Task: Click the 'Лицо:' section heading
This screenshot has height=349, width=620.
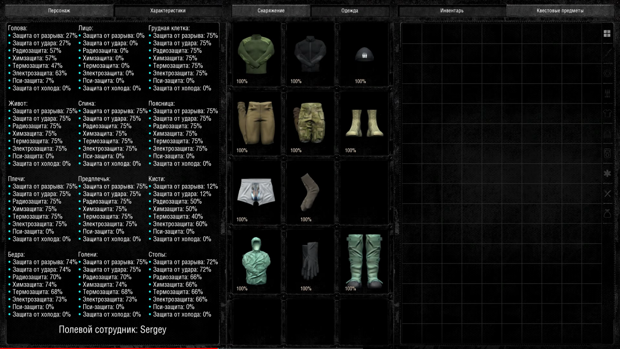Action: point(86,28)
